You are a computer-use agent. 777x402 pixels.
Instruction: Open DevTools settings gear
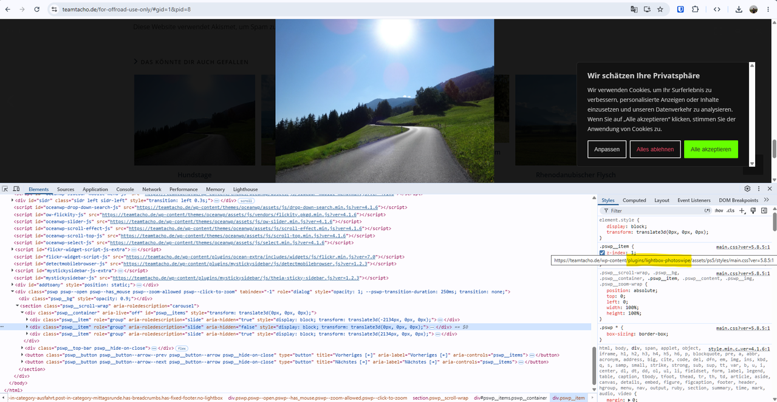click(748, 189)
